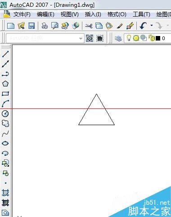Select the Rectangle tool

[x=5, y=94]
